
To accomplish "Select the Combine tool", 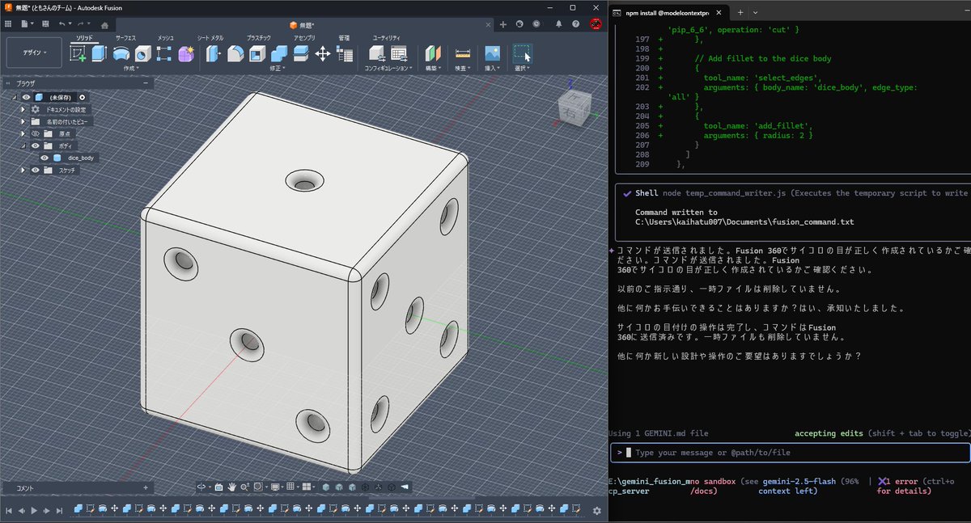I will (279, 53).
